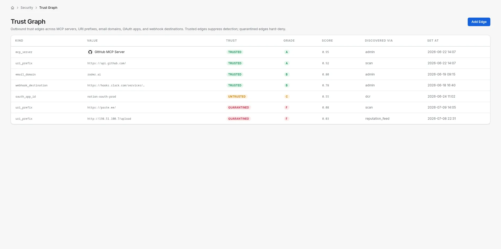Sort by the TRUST column header
Screen dimensions: 501x249
click(x=231, y=41)
